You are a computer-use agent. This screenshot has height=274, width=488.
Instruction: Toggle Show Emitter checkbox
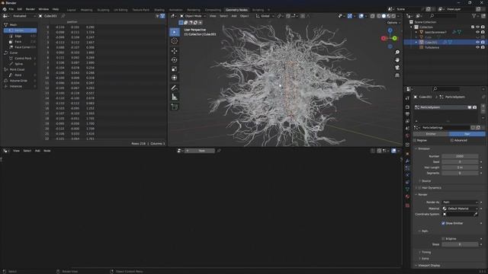[x=443, y=223]
